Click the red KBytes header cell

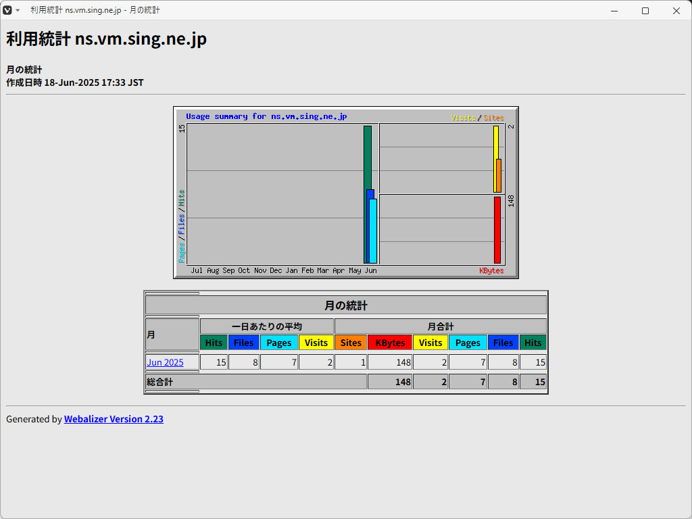coord(390,343)
